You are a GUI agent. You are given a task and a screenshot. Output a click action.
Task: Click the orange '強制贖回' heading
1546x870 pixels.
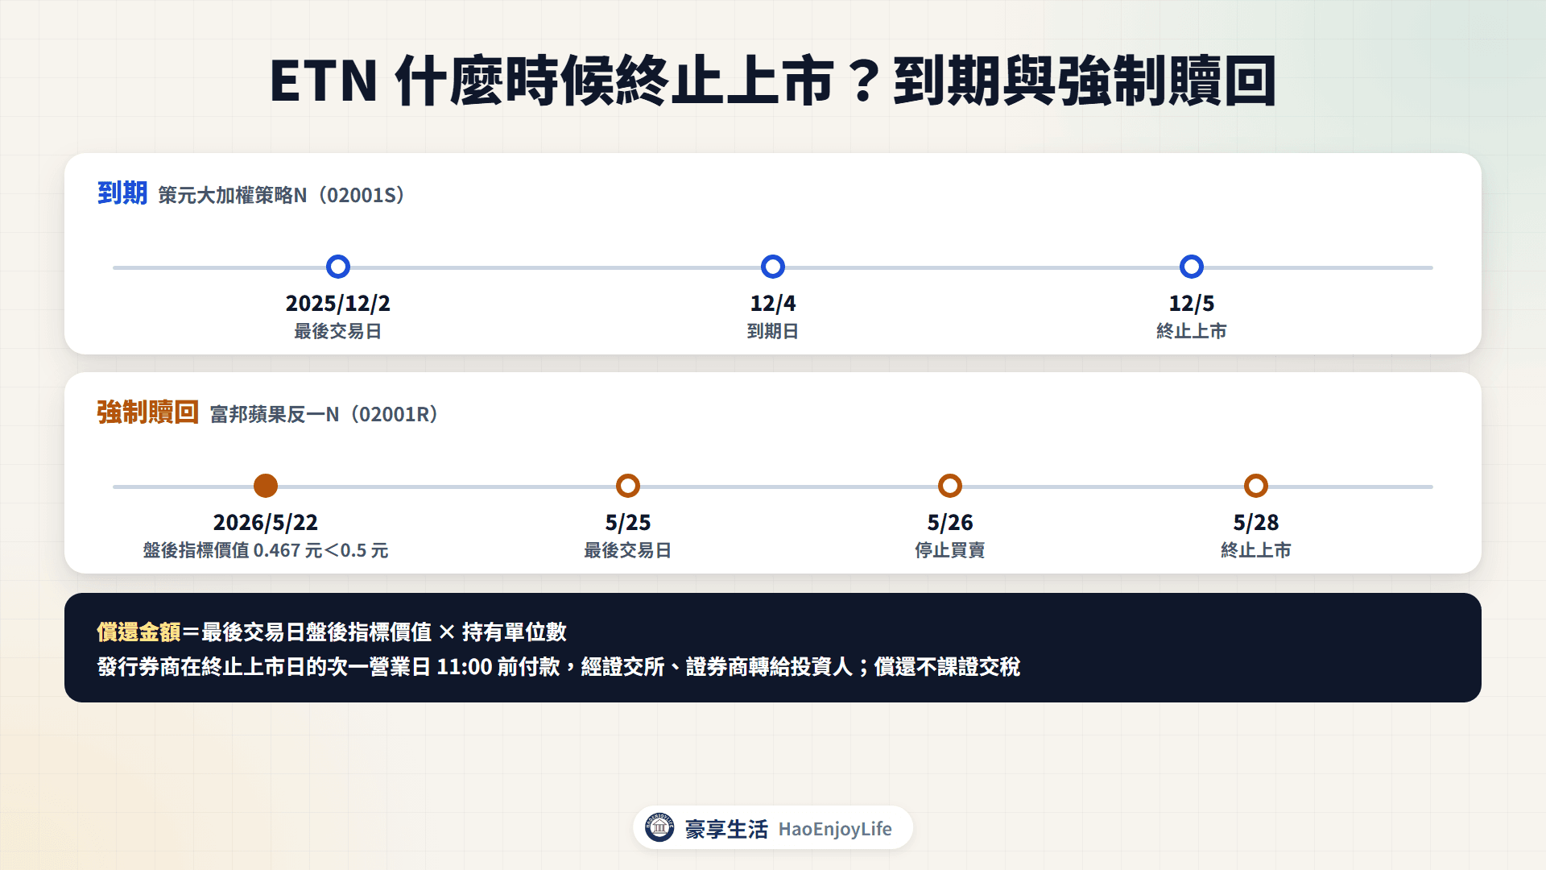[148, 412]
